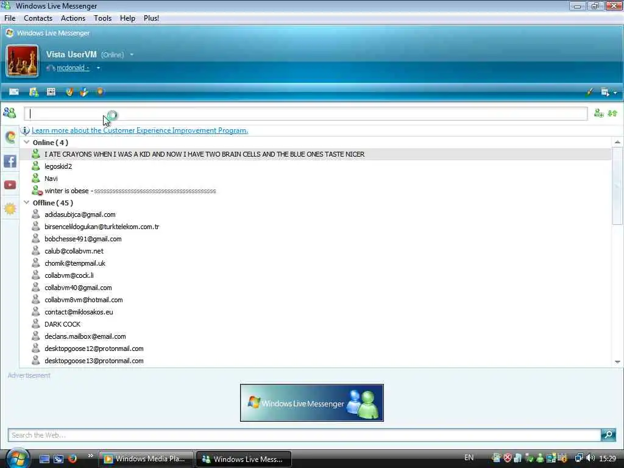Click Switch between windows quick launch icon
The height and width of the screenshot is (468, 624).
58,459
